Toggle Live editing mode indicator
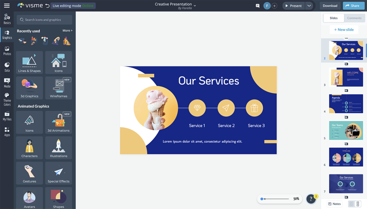This screenshot has width=367, height=209. [73, 6]
